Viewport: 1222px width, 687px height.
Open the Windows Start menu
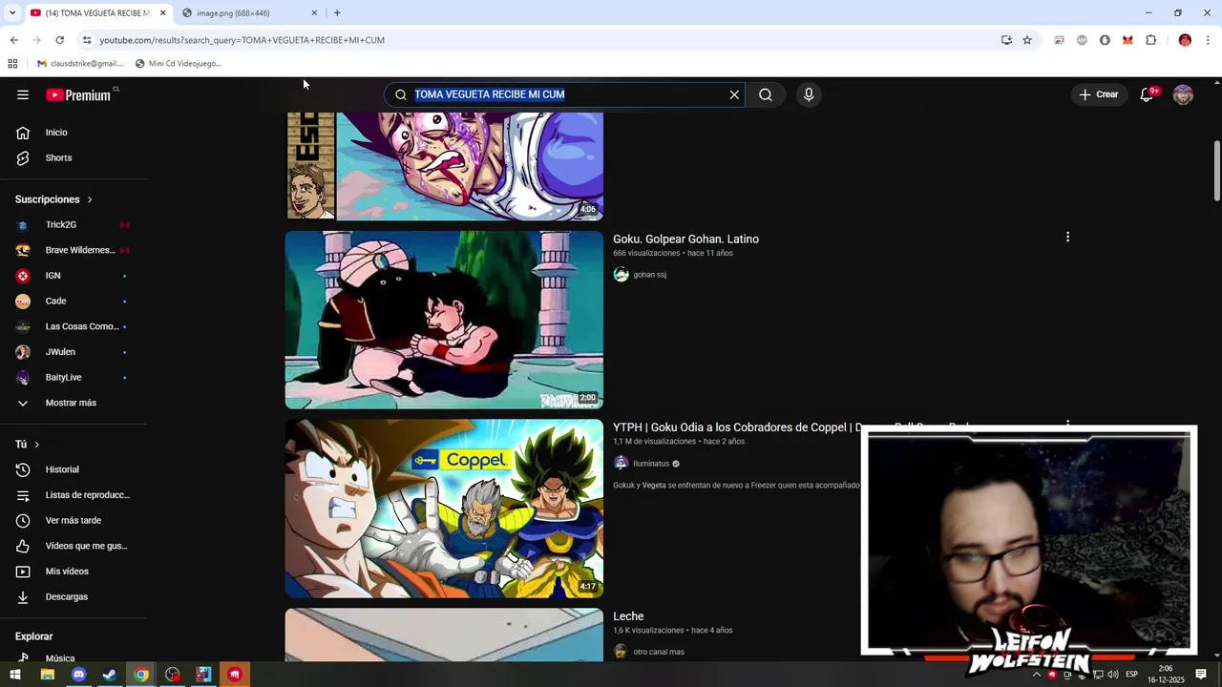point(15,675)
